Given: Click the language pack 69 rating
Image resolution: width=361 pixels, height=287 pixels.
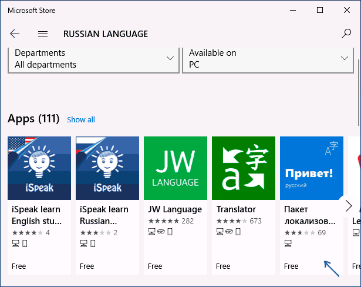Looking at the screenshot, I should point(305,232).
